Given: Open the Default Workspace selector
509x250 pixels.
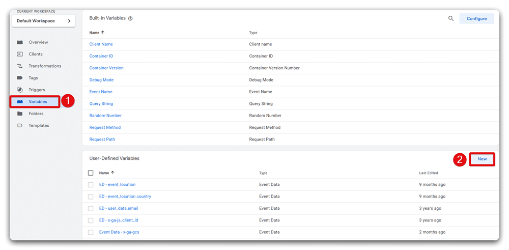Looking at the screenshot, I should [x=43, y=21].
